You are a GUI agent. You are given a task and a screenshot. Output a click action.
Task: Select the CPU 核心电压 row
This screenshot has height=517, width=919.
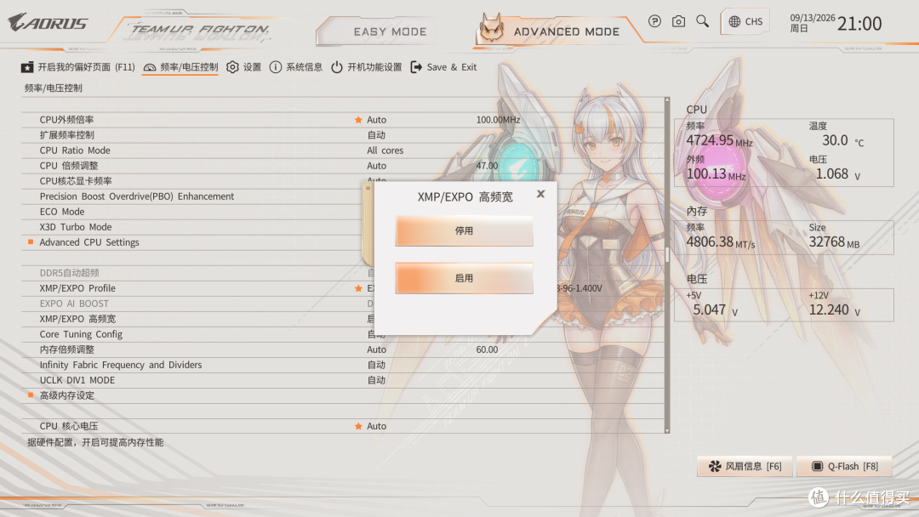[343, 426]
